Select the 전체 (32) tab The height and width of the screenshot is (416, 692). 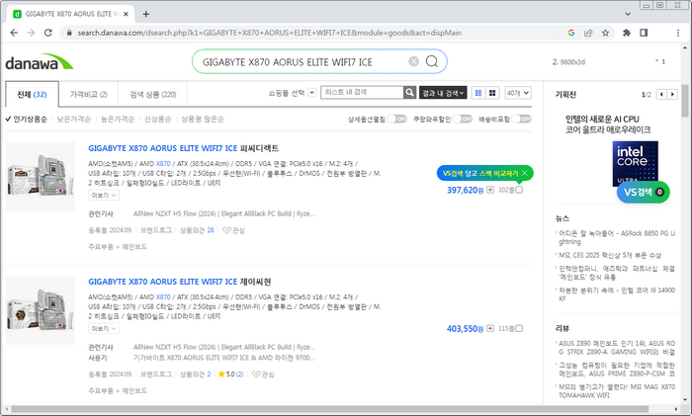[32, 95]
